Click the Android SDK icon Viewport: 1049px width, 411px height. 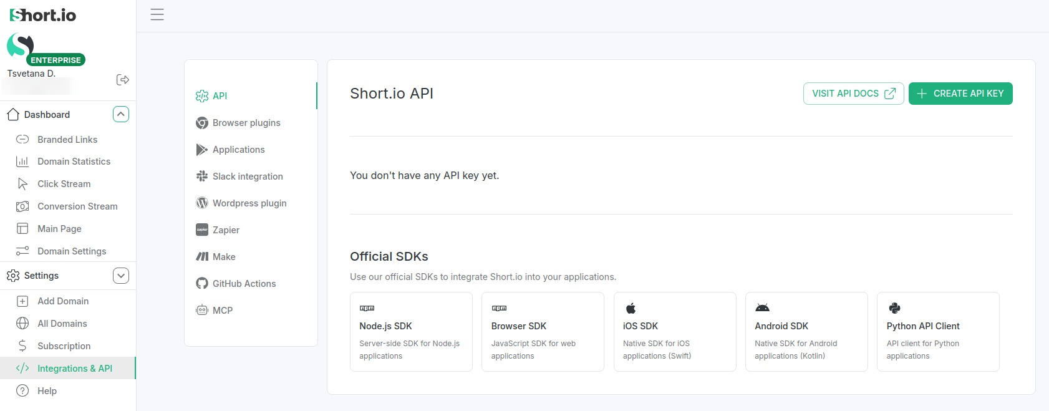(x=762, y=308)
